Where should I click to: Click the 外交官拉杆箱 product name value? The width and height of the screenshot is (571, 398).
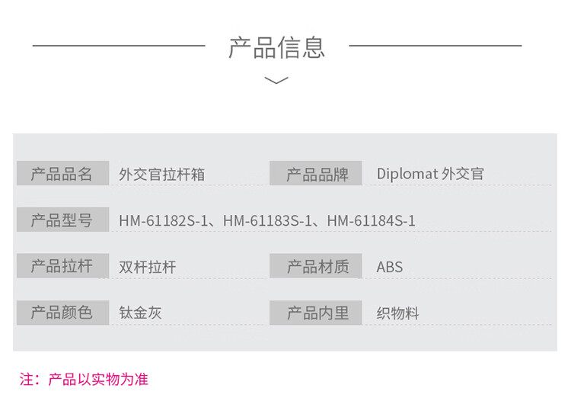tap(161, 175)
